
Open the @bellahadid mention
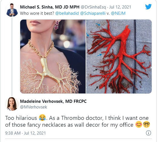[67, 13]
